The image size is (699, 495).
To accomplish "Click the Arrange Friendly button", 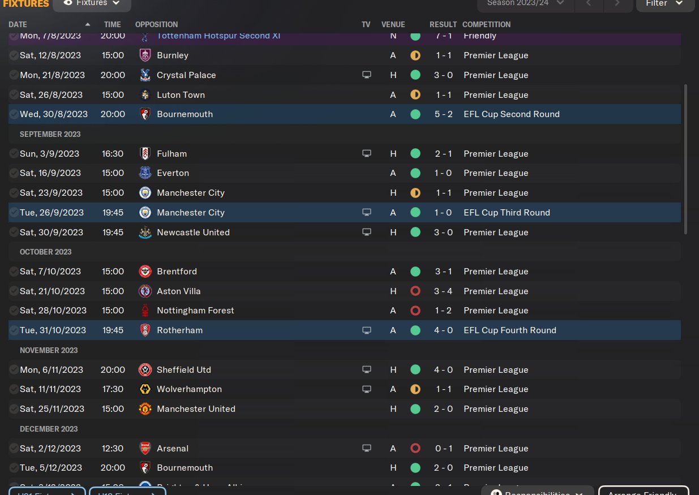I will pos(642,490).
